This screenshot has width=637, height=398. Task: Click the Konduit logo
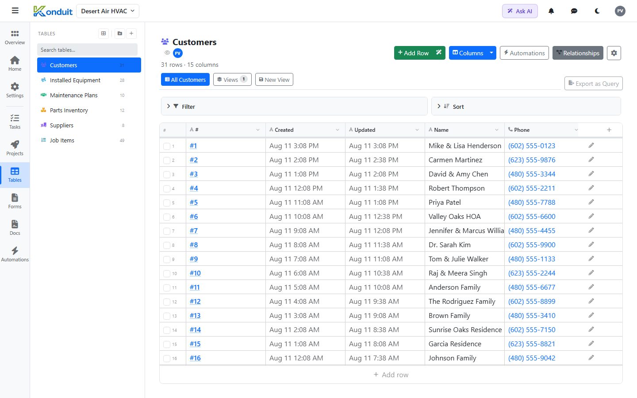[x=53, y=11]
